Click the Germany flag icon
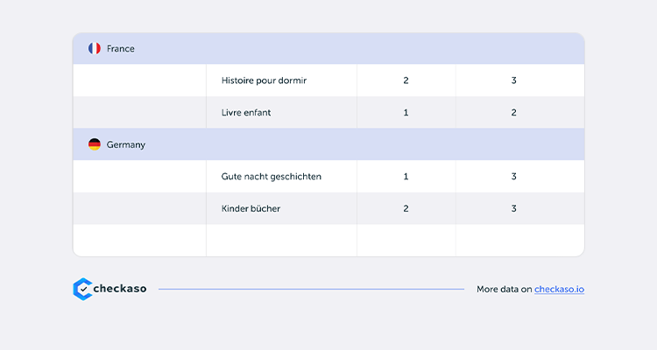 (x=95, y=144)
